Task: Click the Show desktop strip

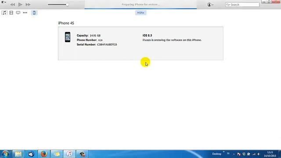Action: coord(280,154)
